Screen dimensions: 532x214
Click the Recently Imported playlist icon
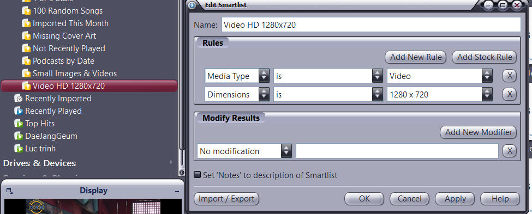point(19,99)
